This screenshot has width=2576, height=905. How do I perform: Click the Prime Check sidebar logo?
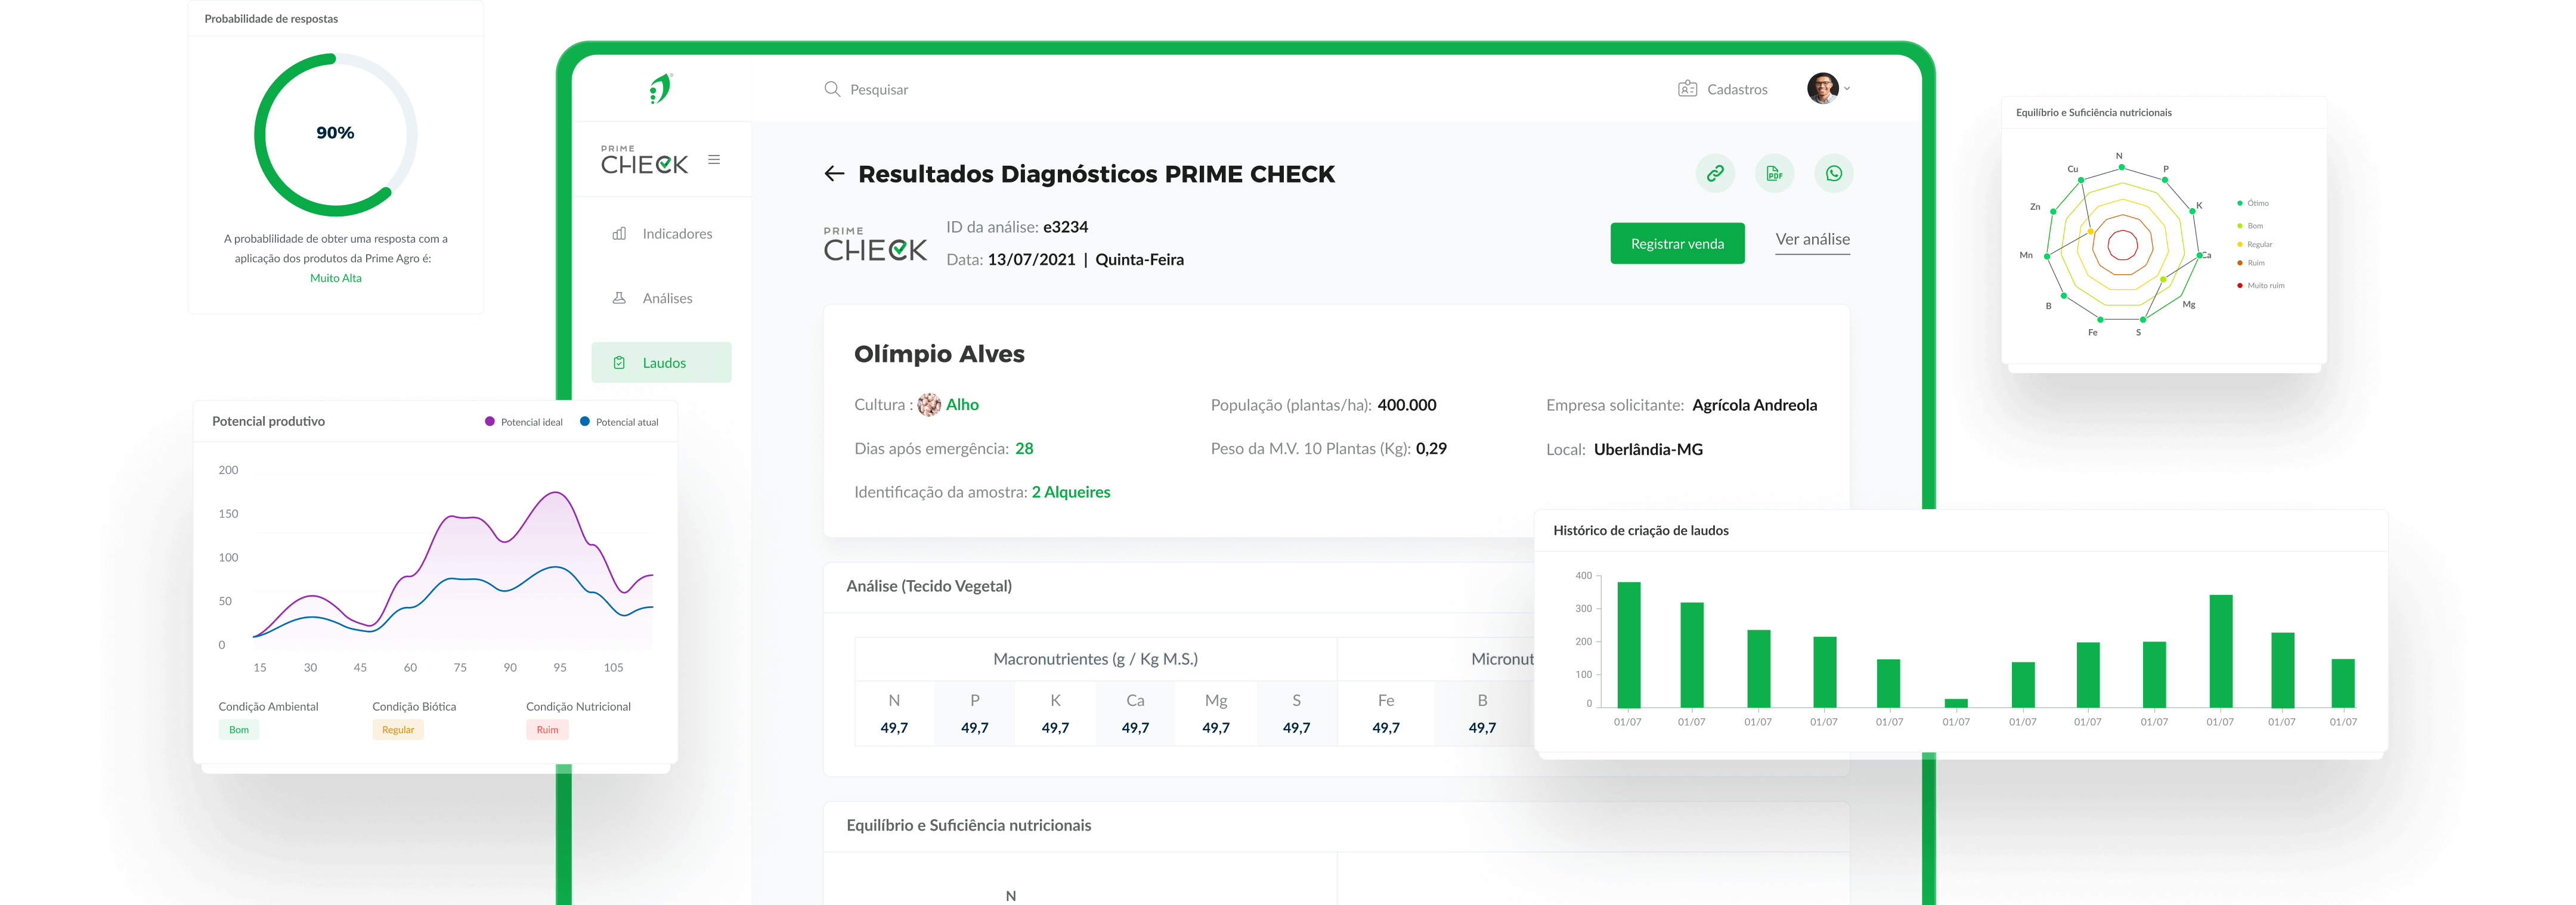[x=644, y=160]
